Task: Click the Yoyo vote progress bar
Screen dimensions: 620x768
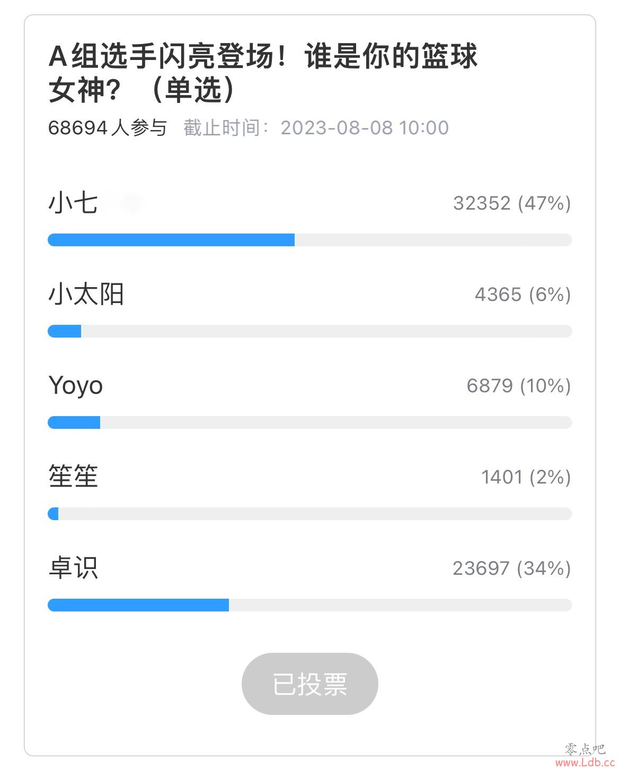Action: point(309,422)
